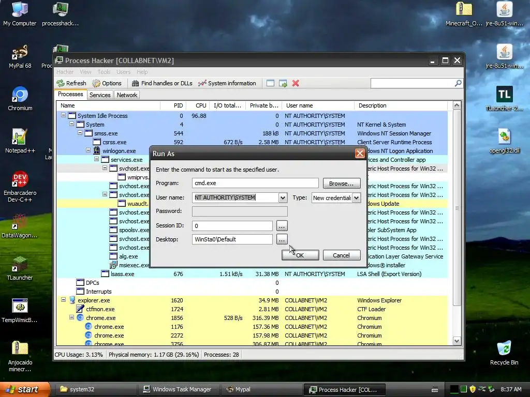Open DataWagon desktop shortcut
Screen dimensions: 530x397
[x=20, y=226]
